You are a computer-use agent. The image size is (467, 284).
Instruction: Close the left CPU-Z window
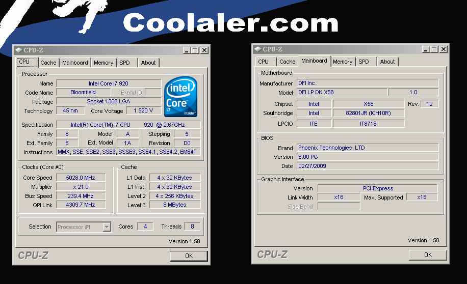[204, 50]
